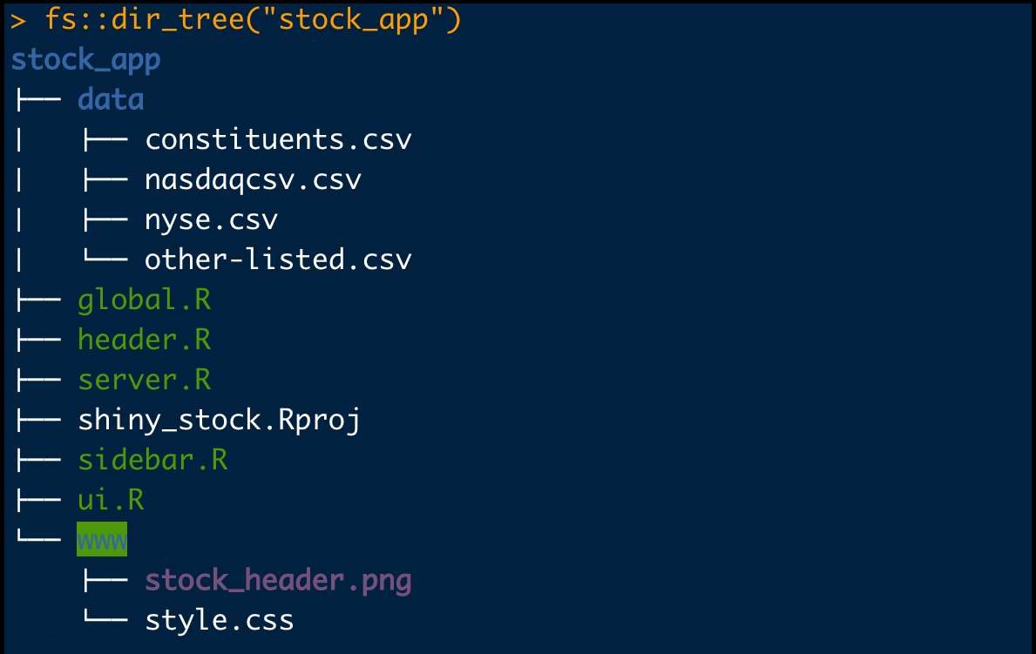
Task: Click the sidebar.R script entry
Action: point(152,459)
